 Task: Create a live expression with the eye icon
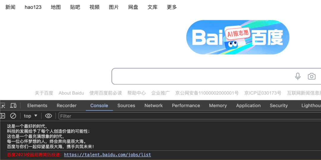click(x=48, y=116)
